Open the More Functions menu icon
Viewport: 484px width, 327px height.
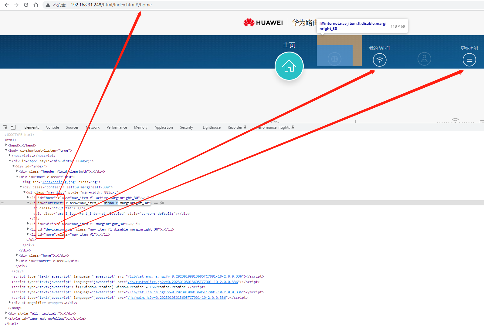[469, 60]
